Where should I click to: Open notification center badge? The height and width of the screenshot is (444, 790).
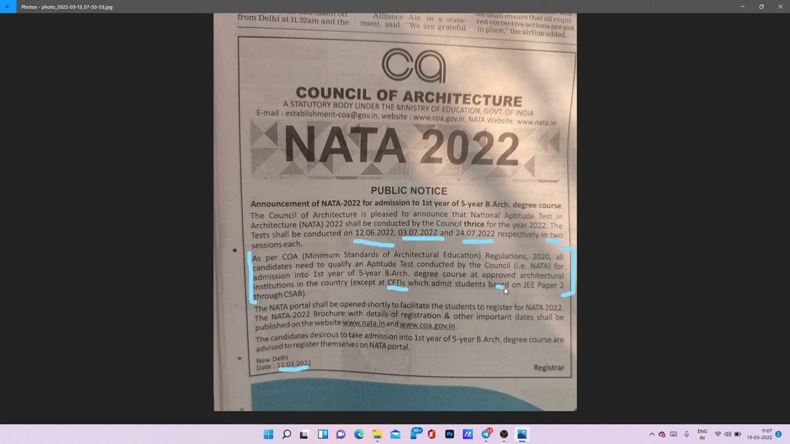tap(778, 434)
